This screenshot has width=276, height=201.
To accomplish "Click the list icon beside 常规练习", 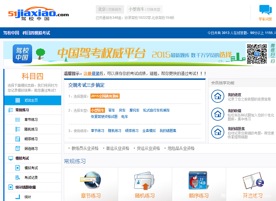I will [11, 110].
